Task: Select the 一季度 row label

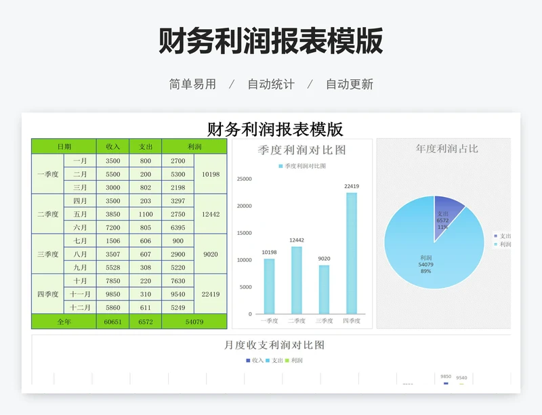Action: click(49, 173)
